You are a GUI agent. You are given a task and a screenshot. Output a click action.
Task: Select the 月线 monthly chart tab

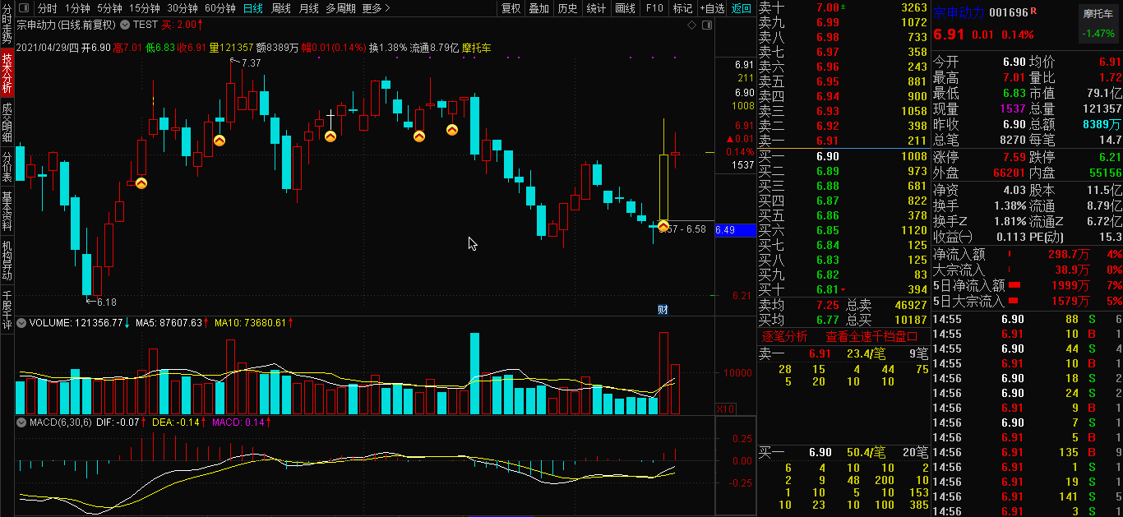point(309,8)
